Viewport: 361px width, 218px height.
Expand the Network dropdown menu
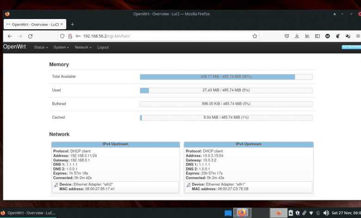point(83,47)
